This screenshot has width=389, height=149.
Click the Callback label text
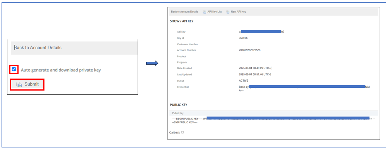pyautogui.click(x=174, y=133)
